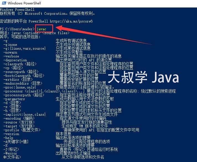Click the 其中, 可能的选项包括 line
The image size is (197, 162).
click(x=20, y=37)
